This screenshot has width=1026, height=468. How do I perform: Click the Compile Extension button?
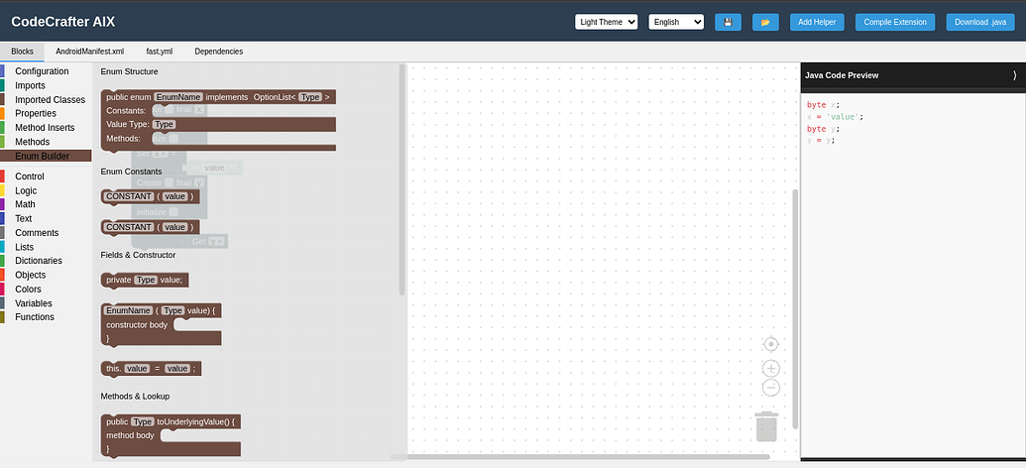[895, 22]
